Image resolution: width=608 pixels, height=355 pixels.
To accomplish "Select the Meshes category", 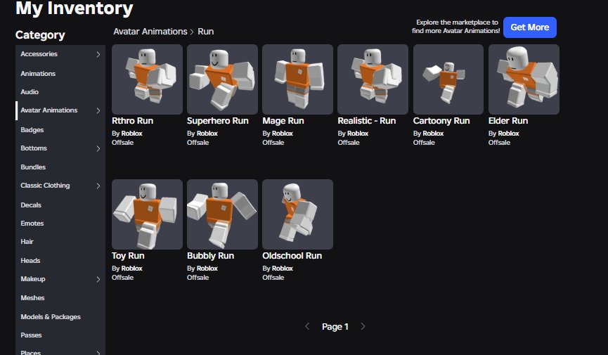I will pyautogui.click(x=32, y=297).
